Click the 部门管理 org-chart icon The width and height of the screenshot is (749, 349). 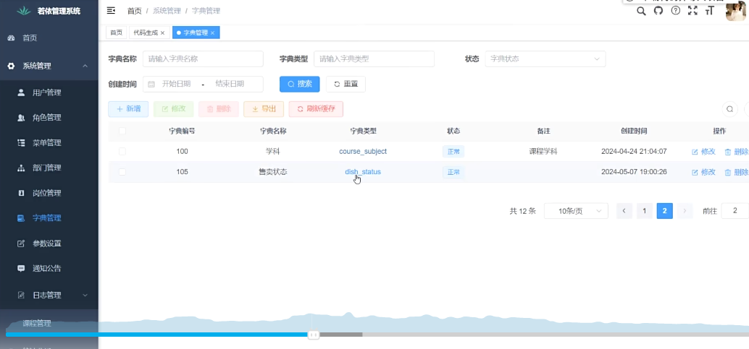(x=21, y=168)
